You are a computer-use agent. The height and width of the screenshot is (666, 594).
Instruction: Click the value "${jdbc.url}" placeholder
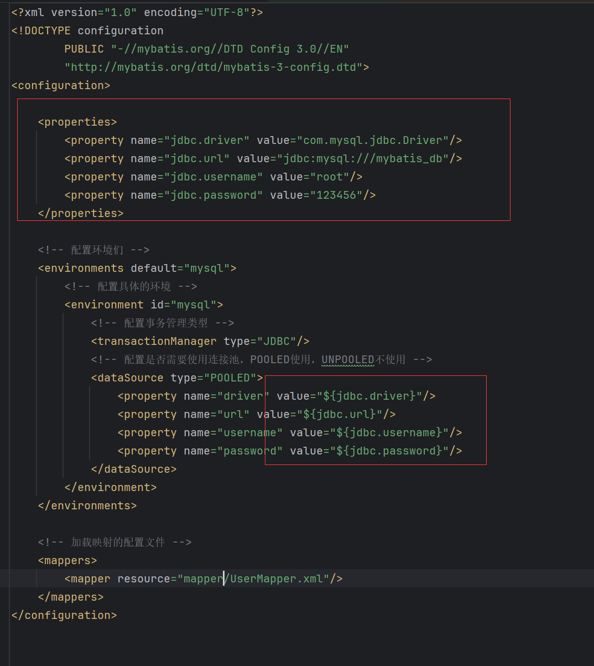[340, 414]
